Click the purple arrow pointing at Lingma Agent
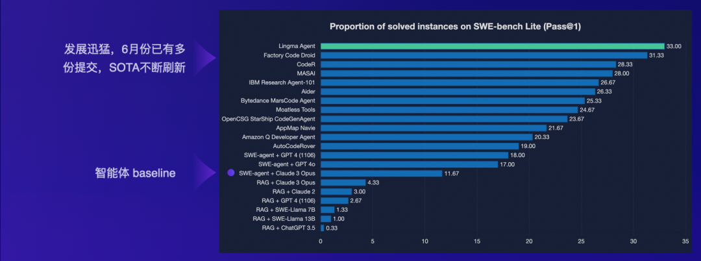 click(206, 58)
